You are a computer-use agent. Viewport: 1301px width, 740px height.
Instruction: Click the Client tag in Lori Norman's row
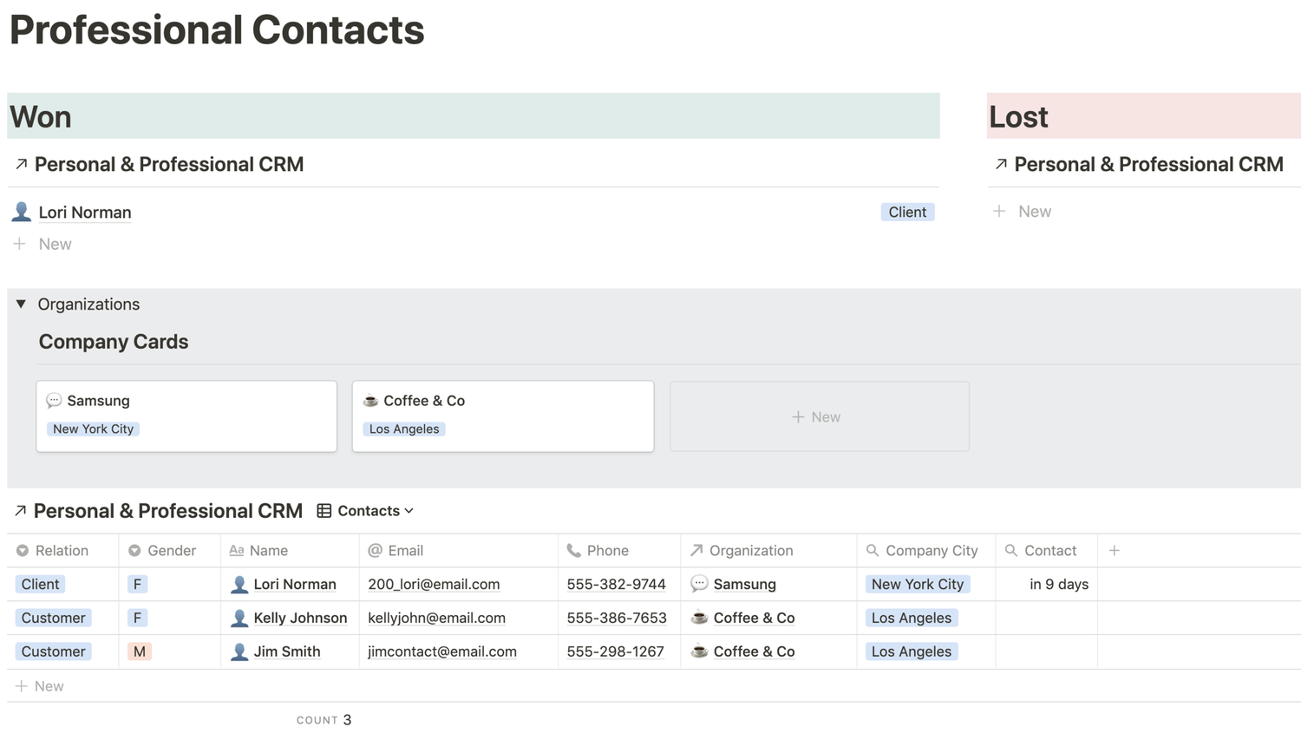pyautogui.click(x=41, y=585)
